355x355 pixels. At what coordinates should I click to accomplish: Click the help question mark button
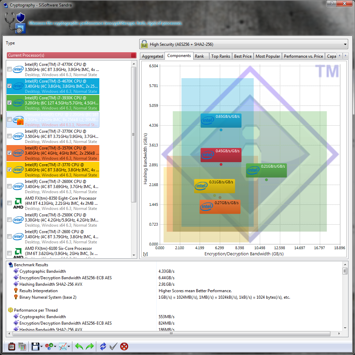pos(330,3)
